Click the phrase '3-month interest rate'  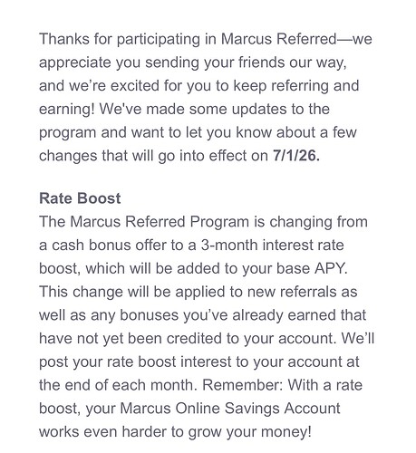pyautogui.click(x=272, y=246)
